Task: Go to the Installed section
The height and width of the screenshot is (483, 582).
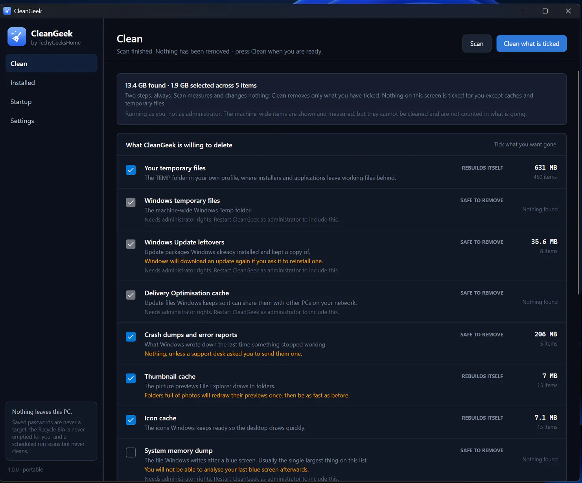Action: (x=52, y=83)
